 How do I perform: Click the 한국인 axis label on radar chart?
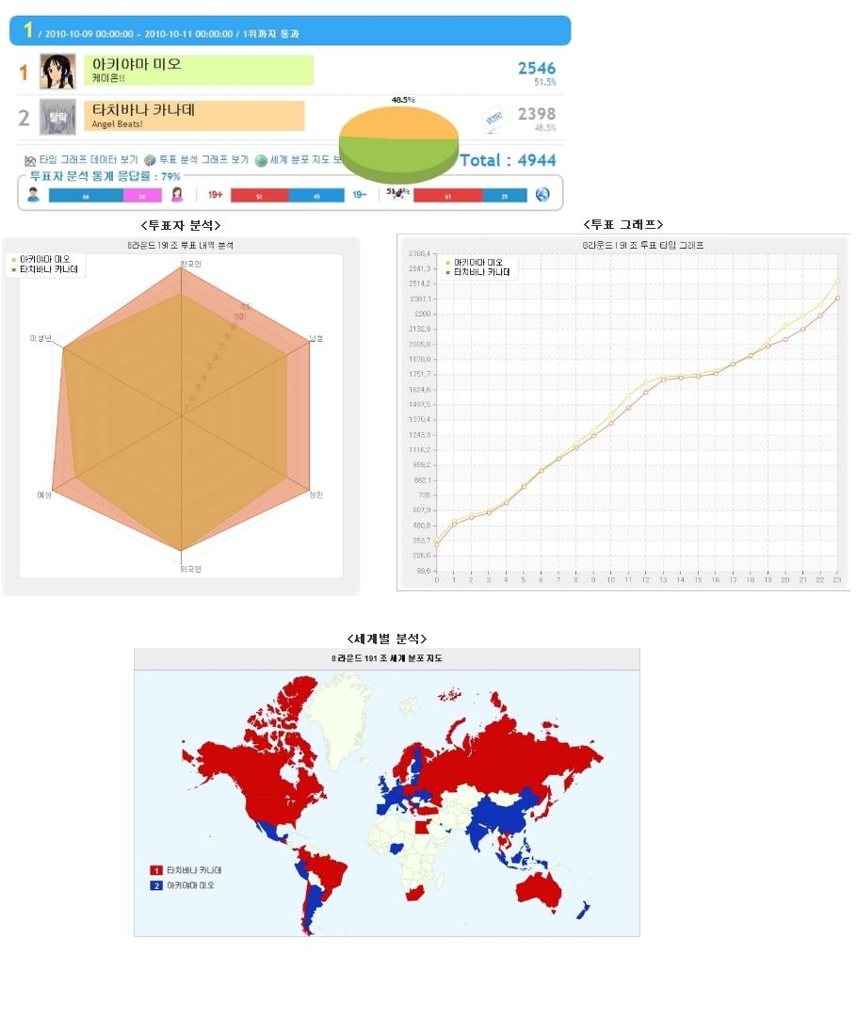click(190, 264)
